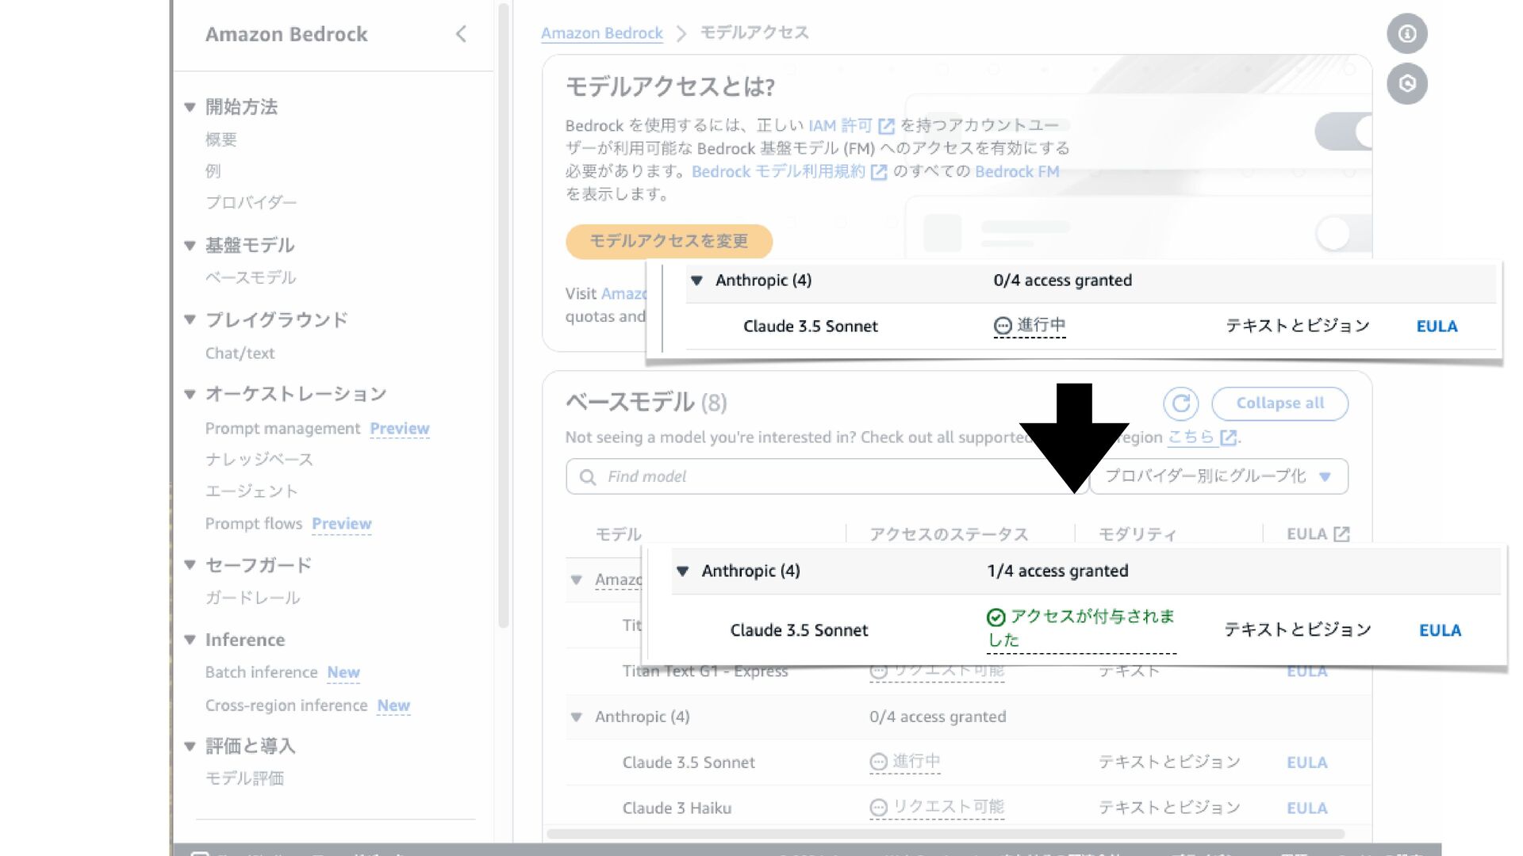Open Chat/text playground in sidebar

click(240, 353)
